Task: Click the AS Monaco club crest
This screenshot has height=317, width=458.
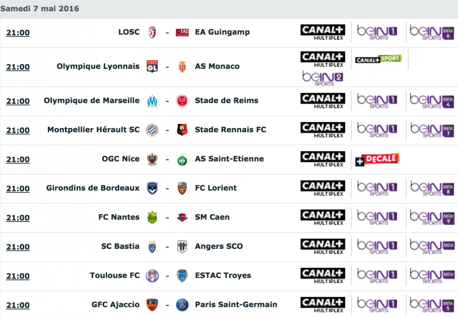Action: pos(182,67)
